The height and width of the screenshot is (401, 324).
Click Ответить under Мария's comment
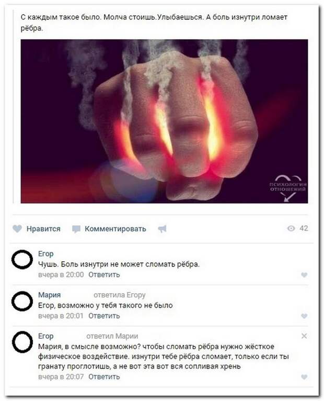click(x=104, y=316)
